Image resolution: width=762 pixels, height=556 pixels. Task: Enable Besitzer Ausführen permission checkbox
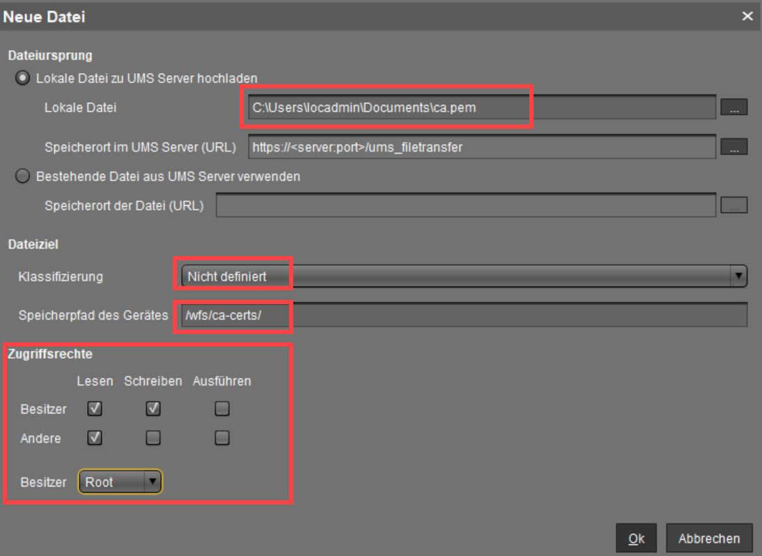221,409
